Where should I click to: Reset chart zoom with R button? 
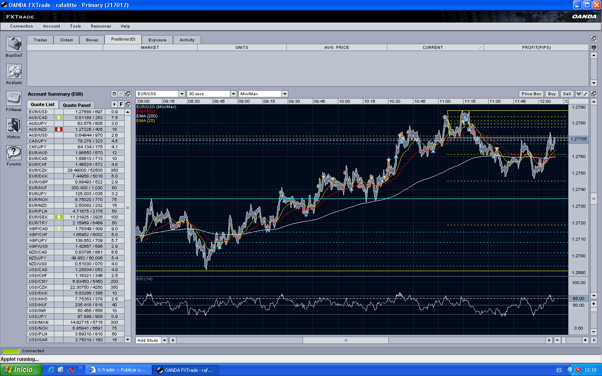click(x=594, y=340)
